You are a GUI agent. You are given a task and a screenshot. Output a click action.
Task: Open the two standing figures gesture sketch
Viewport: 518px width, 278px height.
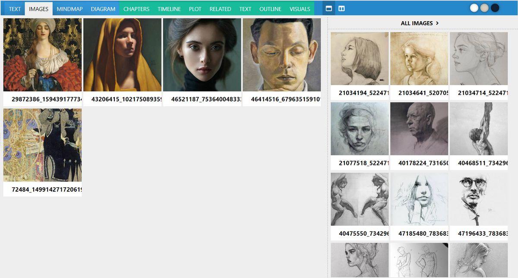pyautogui.click(x=419, y=260)
